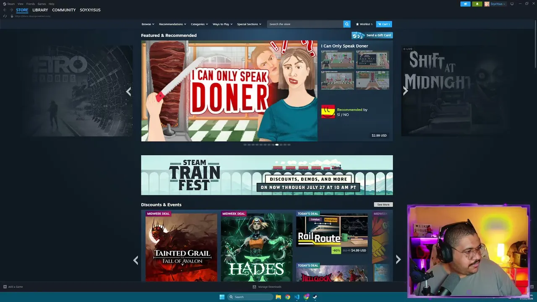Open the Steam menu
Image resolution: width=537 pixels, height=302 pixels.
pos(11,4)
